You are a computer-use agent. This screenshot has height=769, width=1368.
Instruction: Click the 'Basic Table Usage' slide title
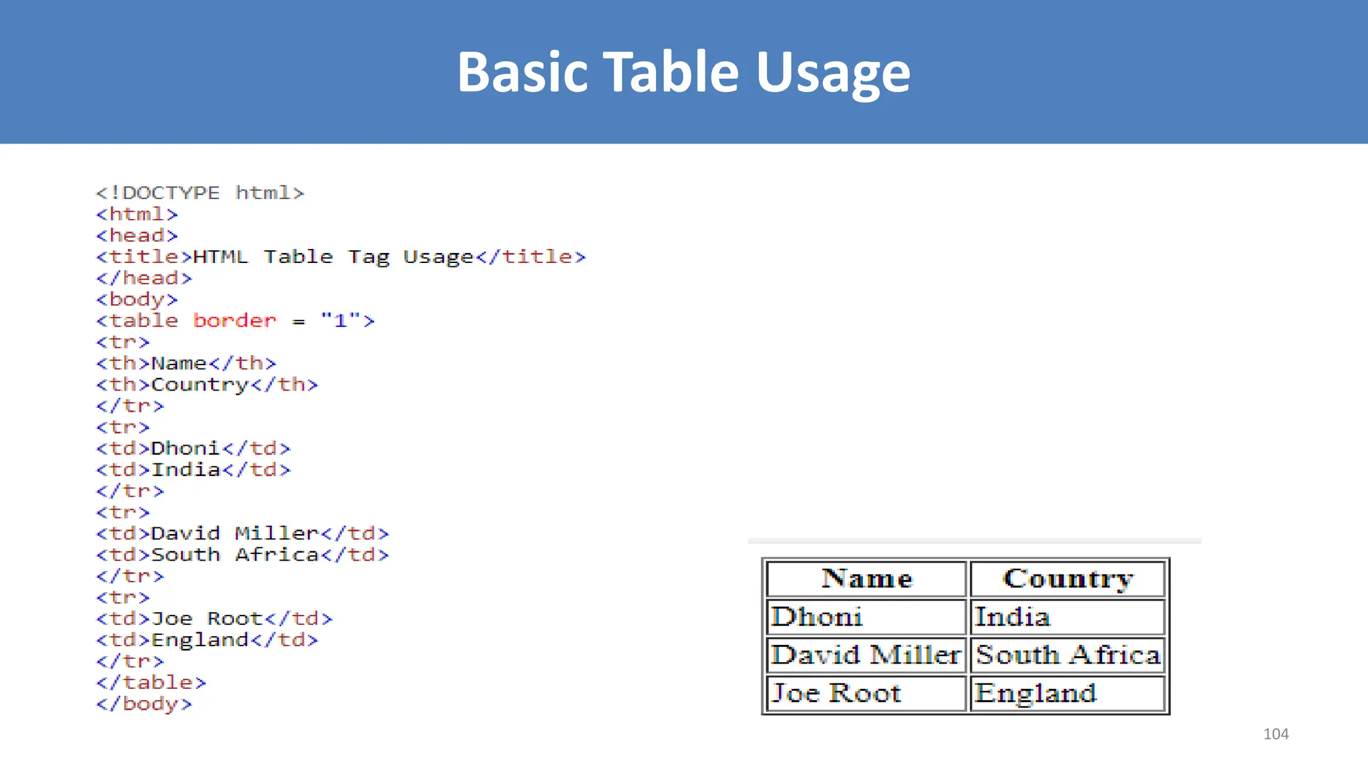point(683,72)
